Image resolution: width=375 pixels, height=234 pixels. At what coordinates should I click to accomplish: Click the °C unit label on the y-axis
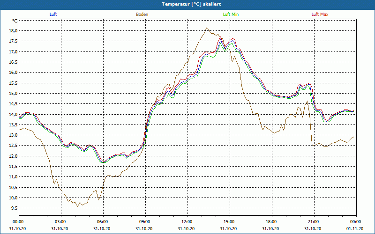coord(15,21)
